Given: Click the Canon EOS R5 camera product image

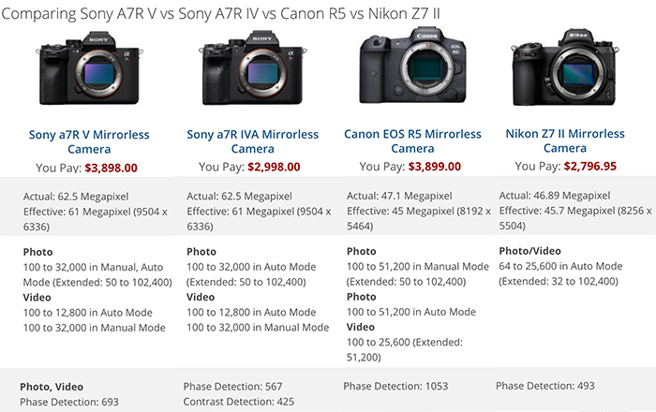Looking at the screenshot, I should click(x=412, y=66).
